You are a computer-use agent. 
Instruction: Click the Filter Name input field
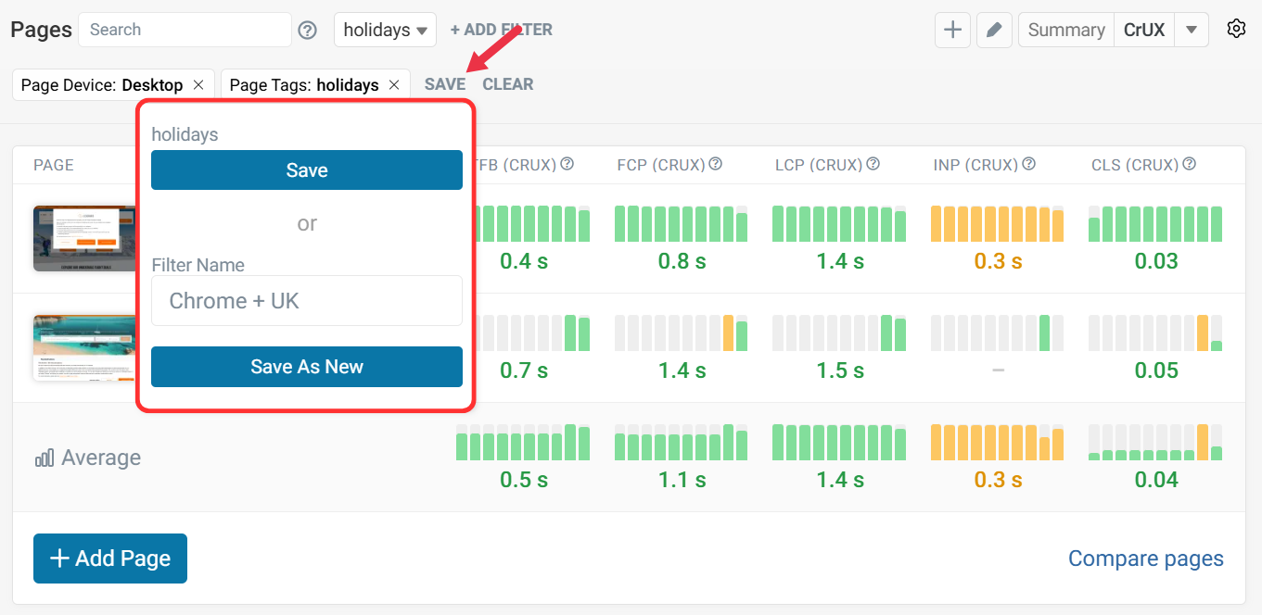(x=307, y=301)
